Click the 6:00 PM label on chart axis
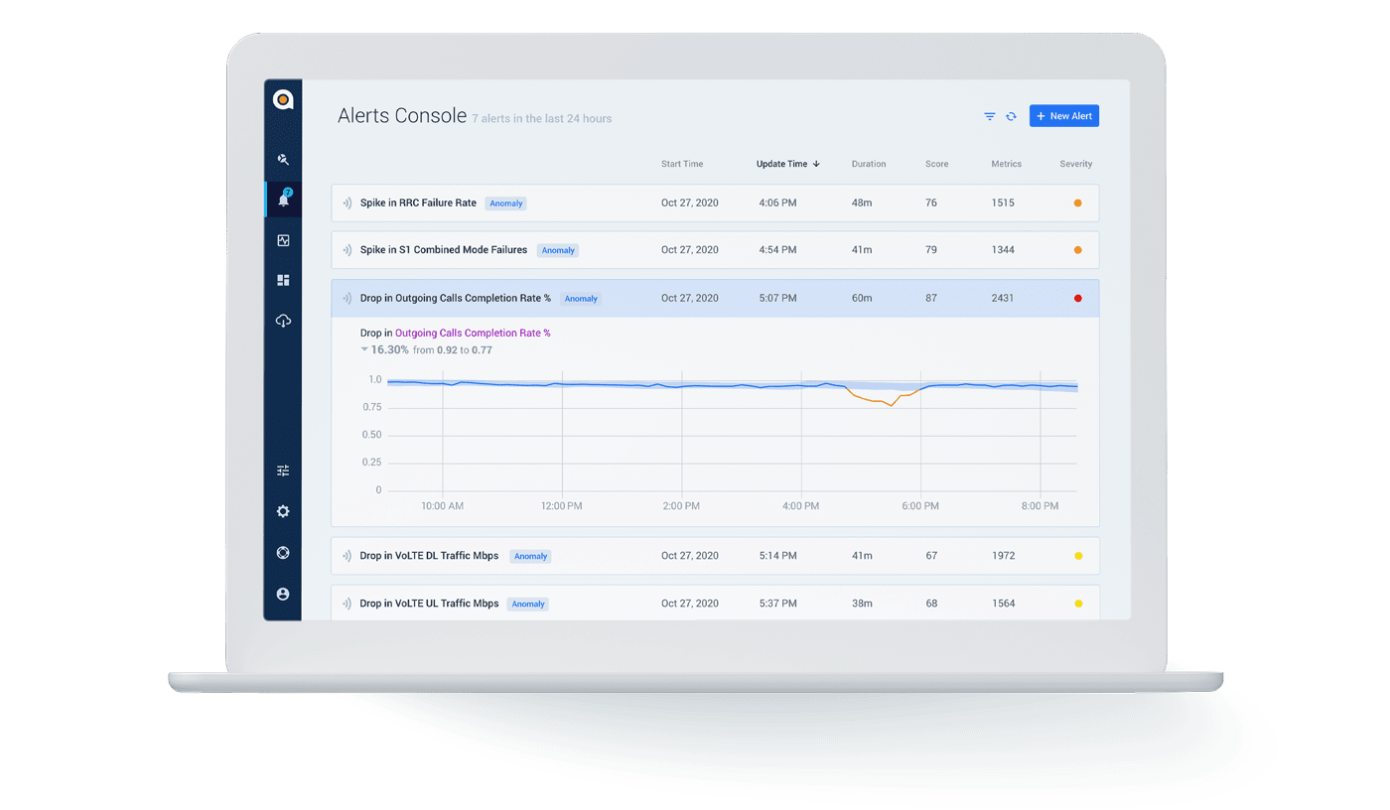 [920, 506]
